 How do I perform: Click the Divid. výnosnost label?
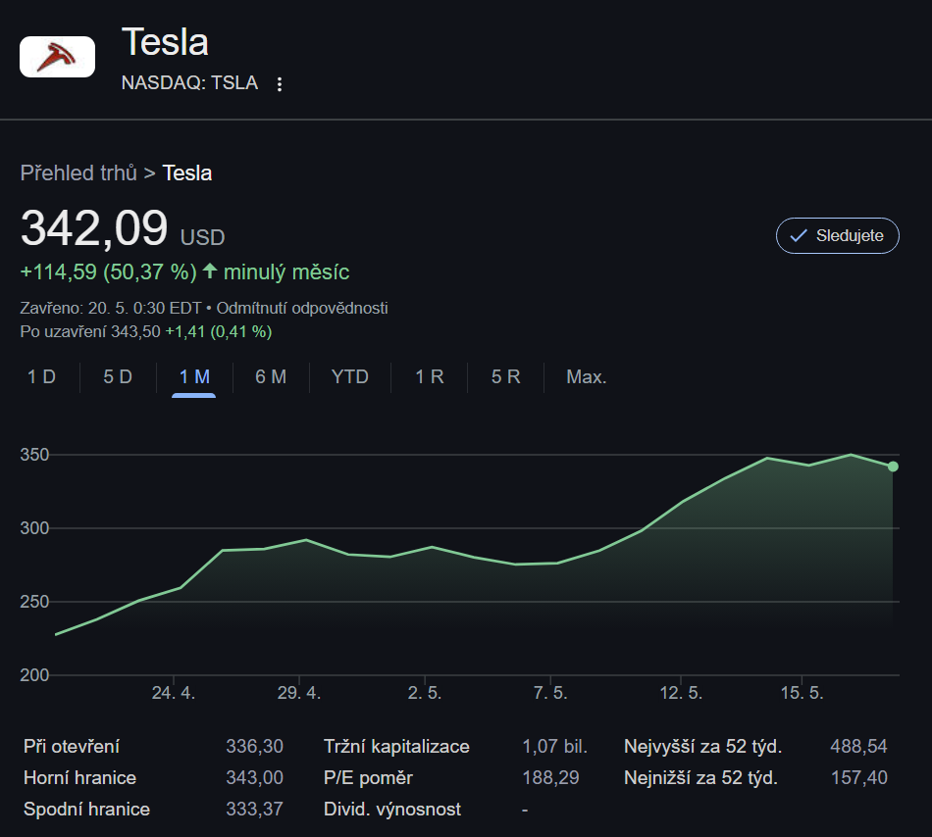pyautogui.click(x=392, y=810)
